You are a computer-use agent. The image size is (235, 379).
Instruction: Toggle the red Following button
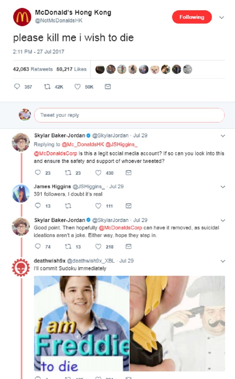[x=192, y=17]
